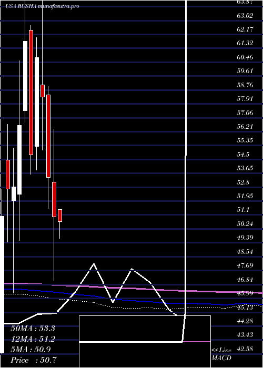Screen dimensions: 263x368
Task: Click the 45.13 price axis label
Action: [245, 308]
